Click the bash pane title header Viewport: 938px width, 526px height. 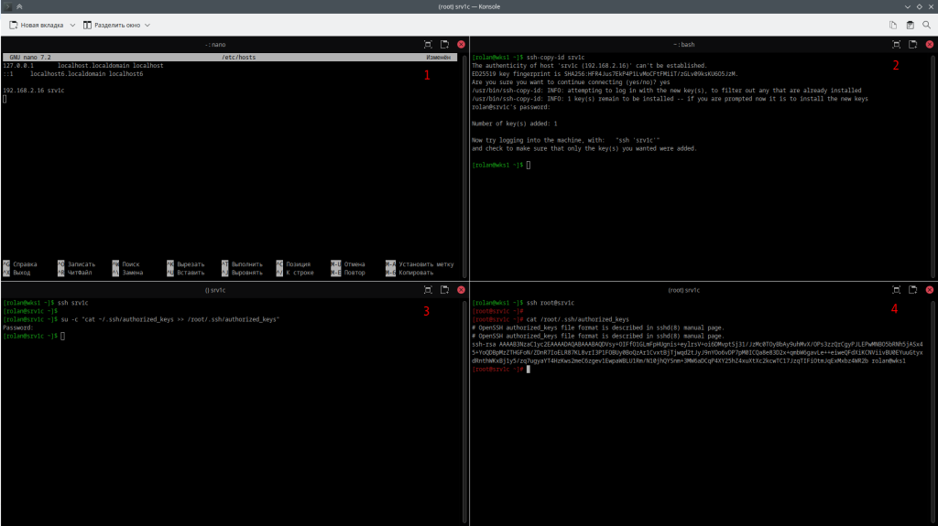[x=686, y=44]
